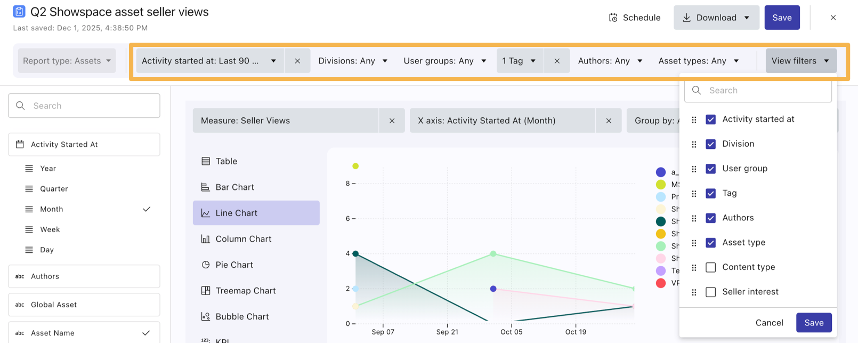This screenshot has height=343, width=858.
Task: Uncheck the Asset type checkbox
Action: coord(710,243)
